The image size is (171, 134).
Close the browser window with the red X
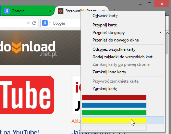coord(162,4)
